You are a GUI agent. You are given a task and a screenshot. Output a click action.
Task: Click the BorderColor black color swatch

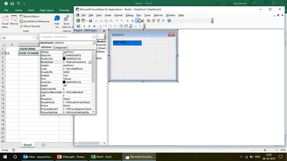click(64, 59)
